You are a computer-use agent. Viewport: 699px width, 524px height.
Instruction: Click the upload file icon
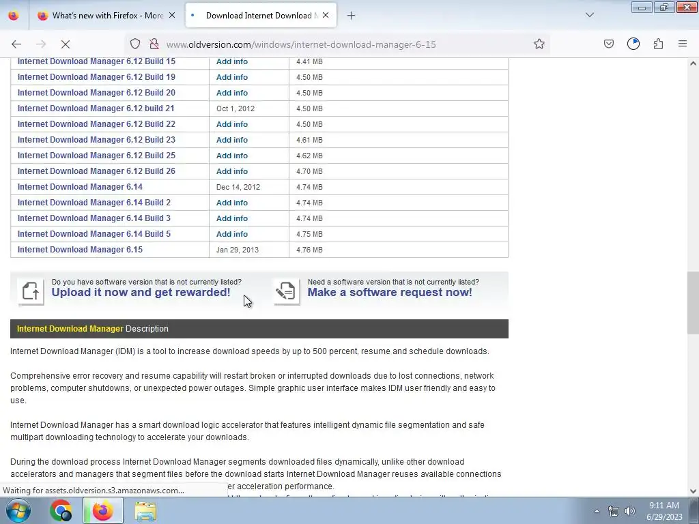tap(31, 292)
